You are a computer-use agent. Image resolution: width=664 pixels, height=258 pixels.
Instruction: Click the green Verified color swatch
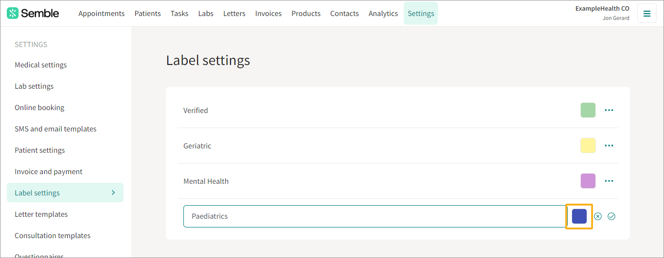click(588, 110)
